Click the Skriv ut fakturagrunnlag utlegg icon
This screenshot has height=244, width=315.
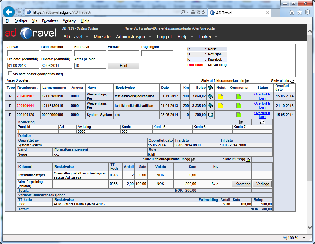pyautogui.click(x=194, y=159)
